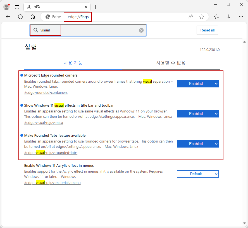248x228 pixels.
Task: Click Show Windows 11 visual effects title
Action: click(69, 105)
